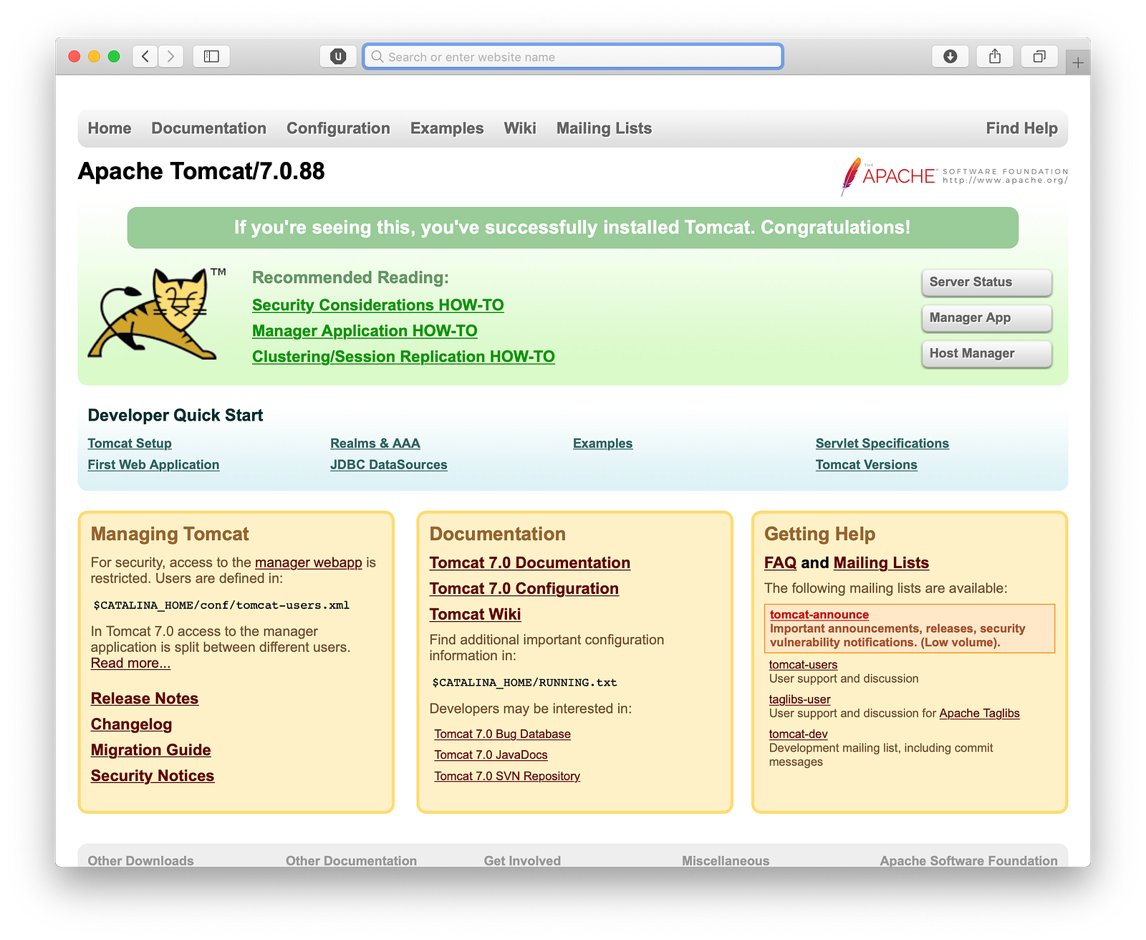Click the $CATALINA_HOME/conf/tomcat-users.xml path text

[222, 605]
